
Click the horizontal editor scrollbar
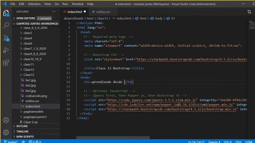pyautogui.click(x=113, y=138)
